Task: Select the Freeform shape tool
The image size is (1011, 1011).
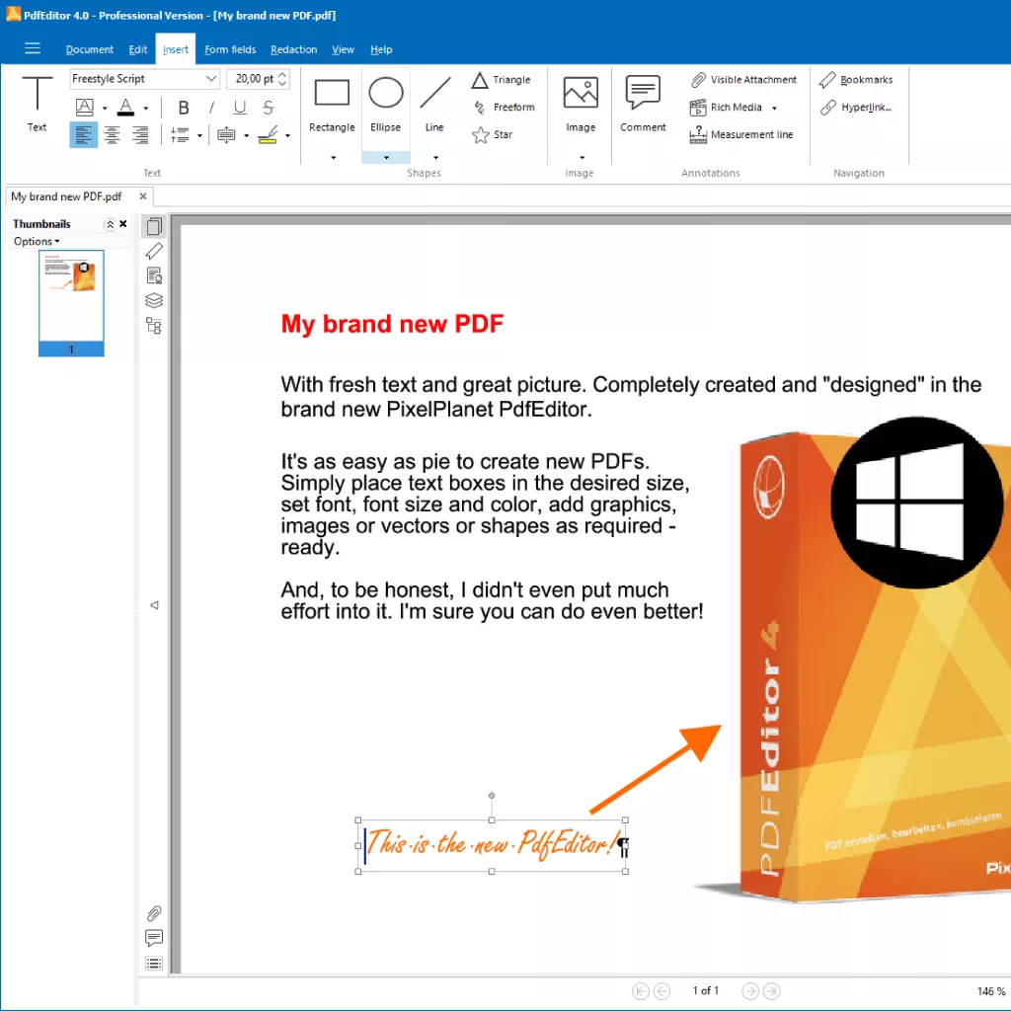Action: [504, 107]
